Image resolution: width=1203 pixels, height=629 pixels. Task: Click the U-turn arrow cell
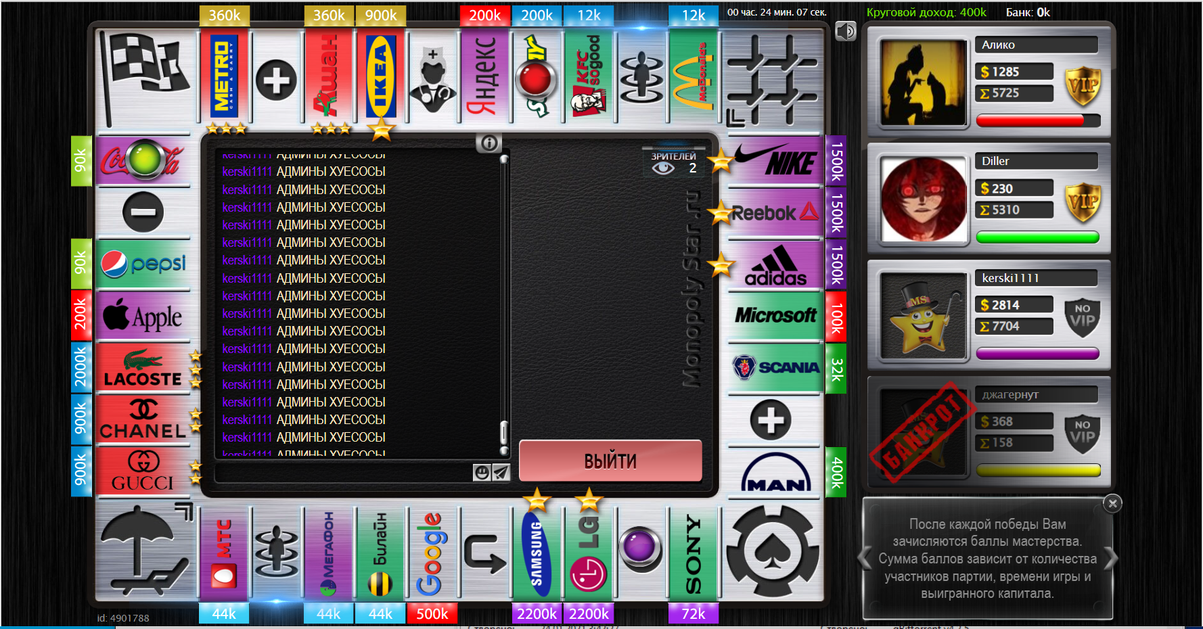(485, 553)
